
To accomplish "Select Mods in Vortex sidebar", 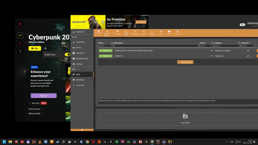I will click(82, 74).
